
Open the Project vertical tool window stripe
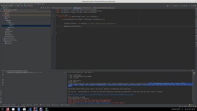click(x=1, y=10)
